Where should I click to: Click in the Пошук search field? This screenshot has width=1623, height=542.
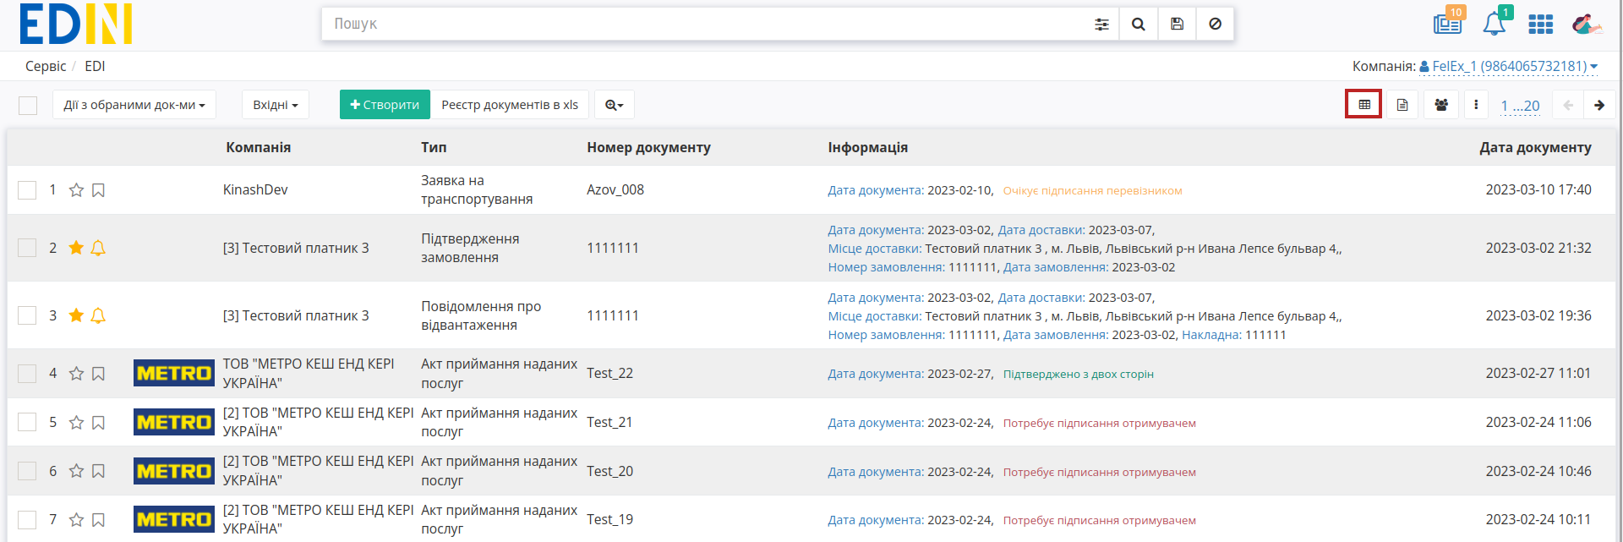[x=706, y=25]
